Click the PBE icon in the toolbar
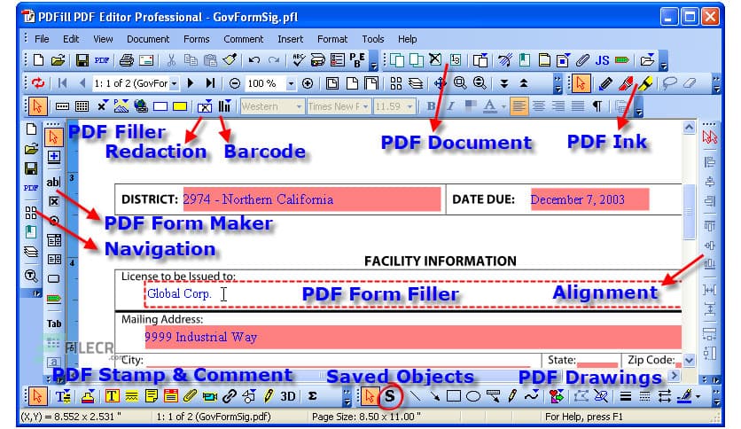The width and height of the screenshot is (741, 429). [x=357, y=60]
